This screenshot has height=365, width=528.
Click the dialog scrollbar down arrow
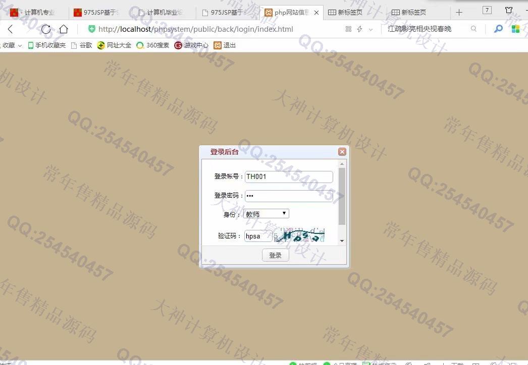(342, 241)
